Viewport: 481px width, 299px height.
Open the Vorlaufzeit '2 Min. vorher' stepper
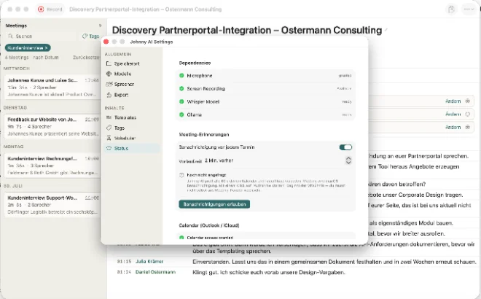(348, 160)
